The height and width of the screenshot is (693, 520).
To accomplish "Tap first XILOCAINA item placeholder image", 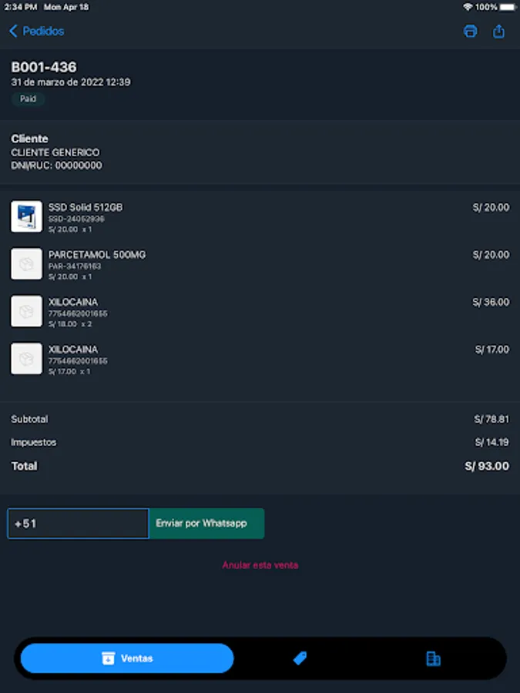I will pyautogui.click(x=26, y=311).
